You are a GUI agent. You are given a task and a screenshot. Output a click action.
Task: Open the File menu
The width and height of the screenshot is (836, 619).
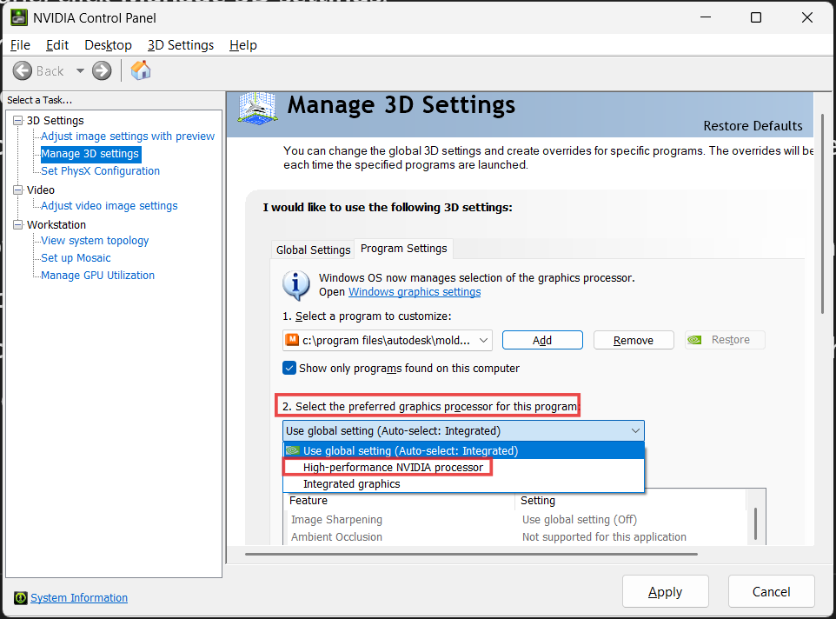pos(20,45)
